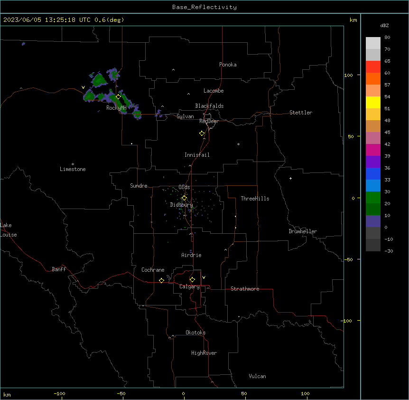409x400 pixels.
Task: Select the slate purple 0-10 dBZ swatch
Action: (x=373, y=221)
